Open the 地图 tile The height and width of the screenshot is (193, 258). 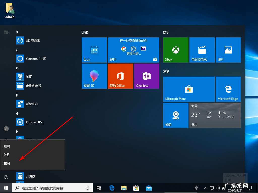pyautogui.click(x=176, y=115)
